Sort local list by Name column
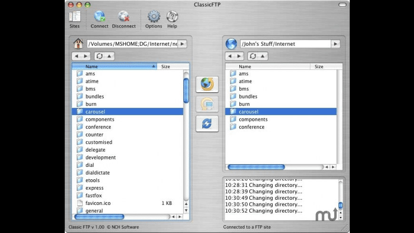Screen dimensions: 414x233 coord(114,67)
